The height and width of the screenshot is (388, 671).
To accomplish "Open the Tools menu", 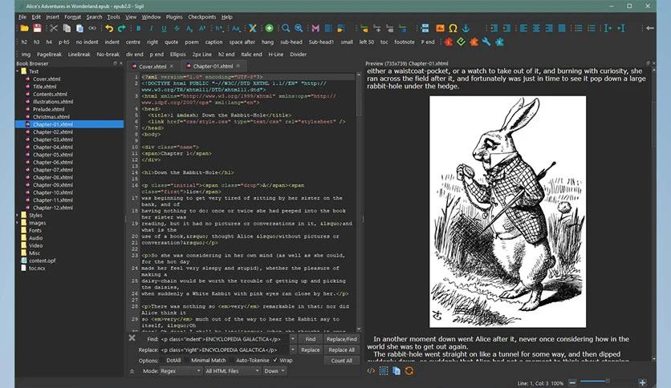I will [x=113, y=17].
